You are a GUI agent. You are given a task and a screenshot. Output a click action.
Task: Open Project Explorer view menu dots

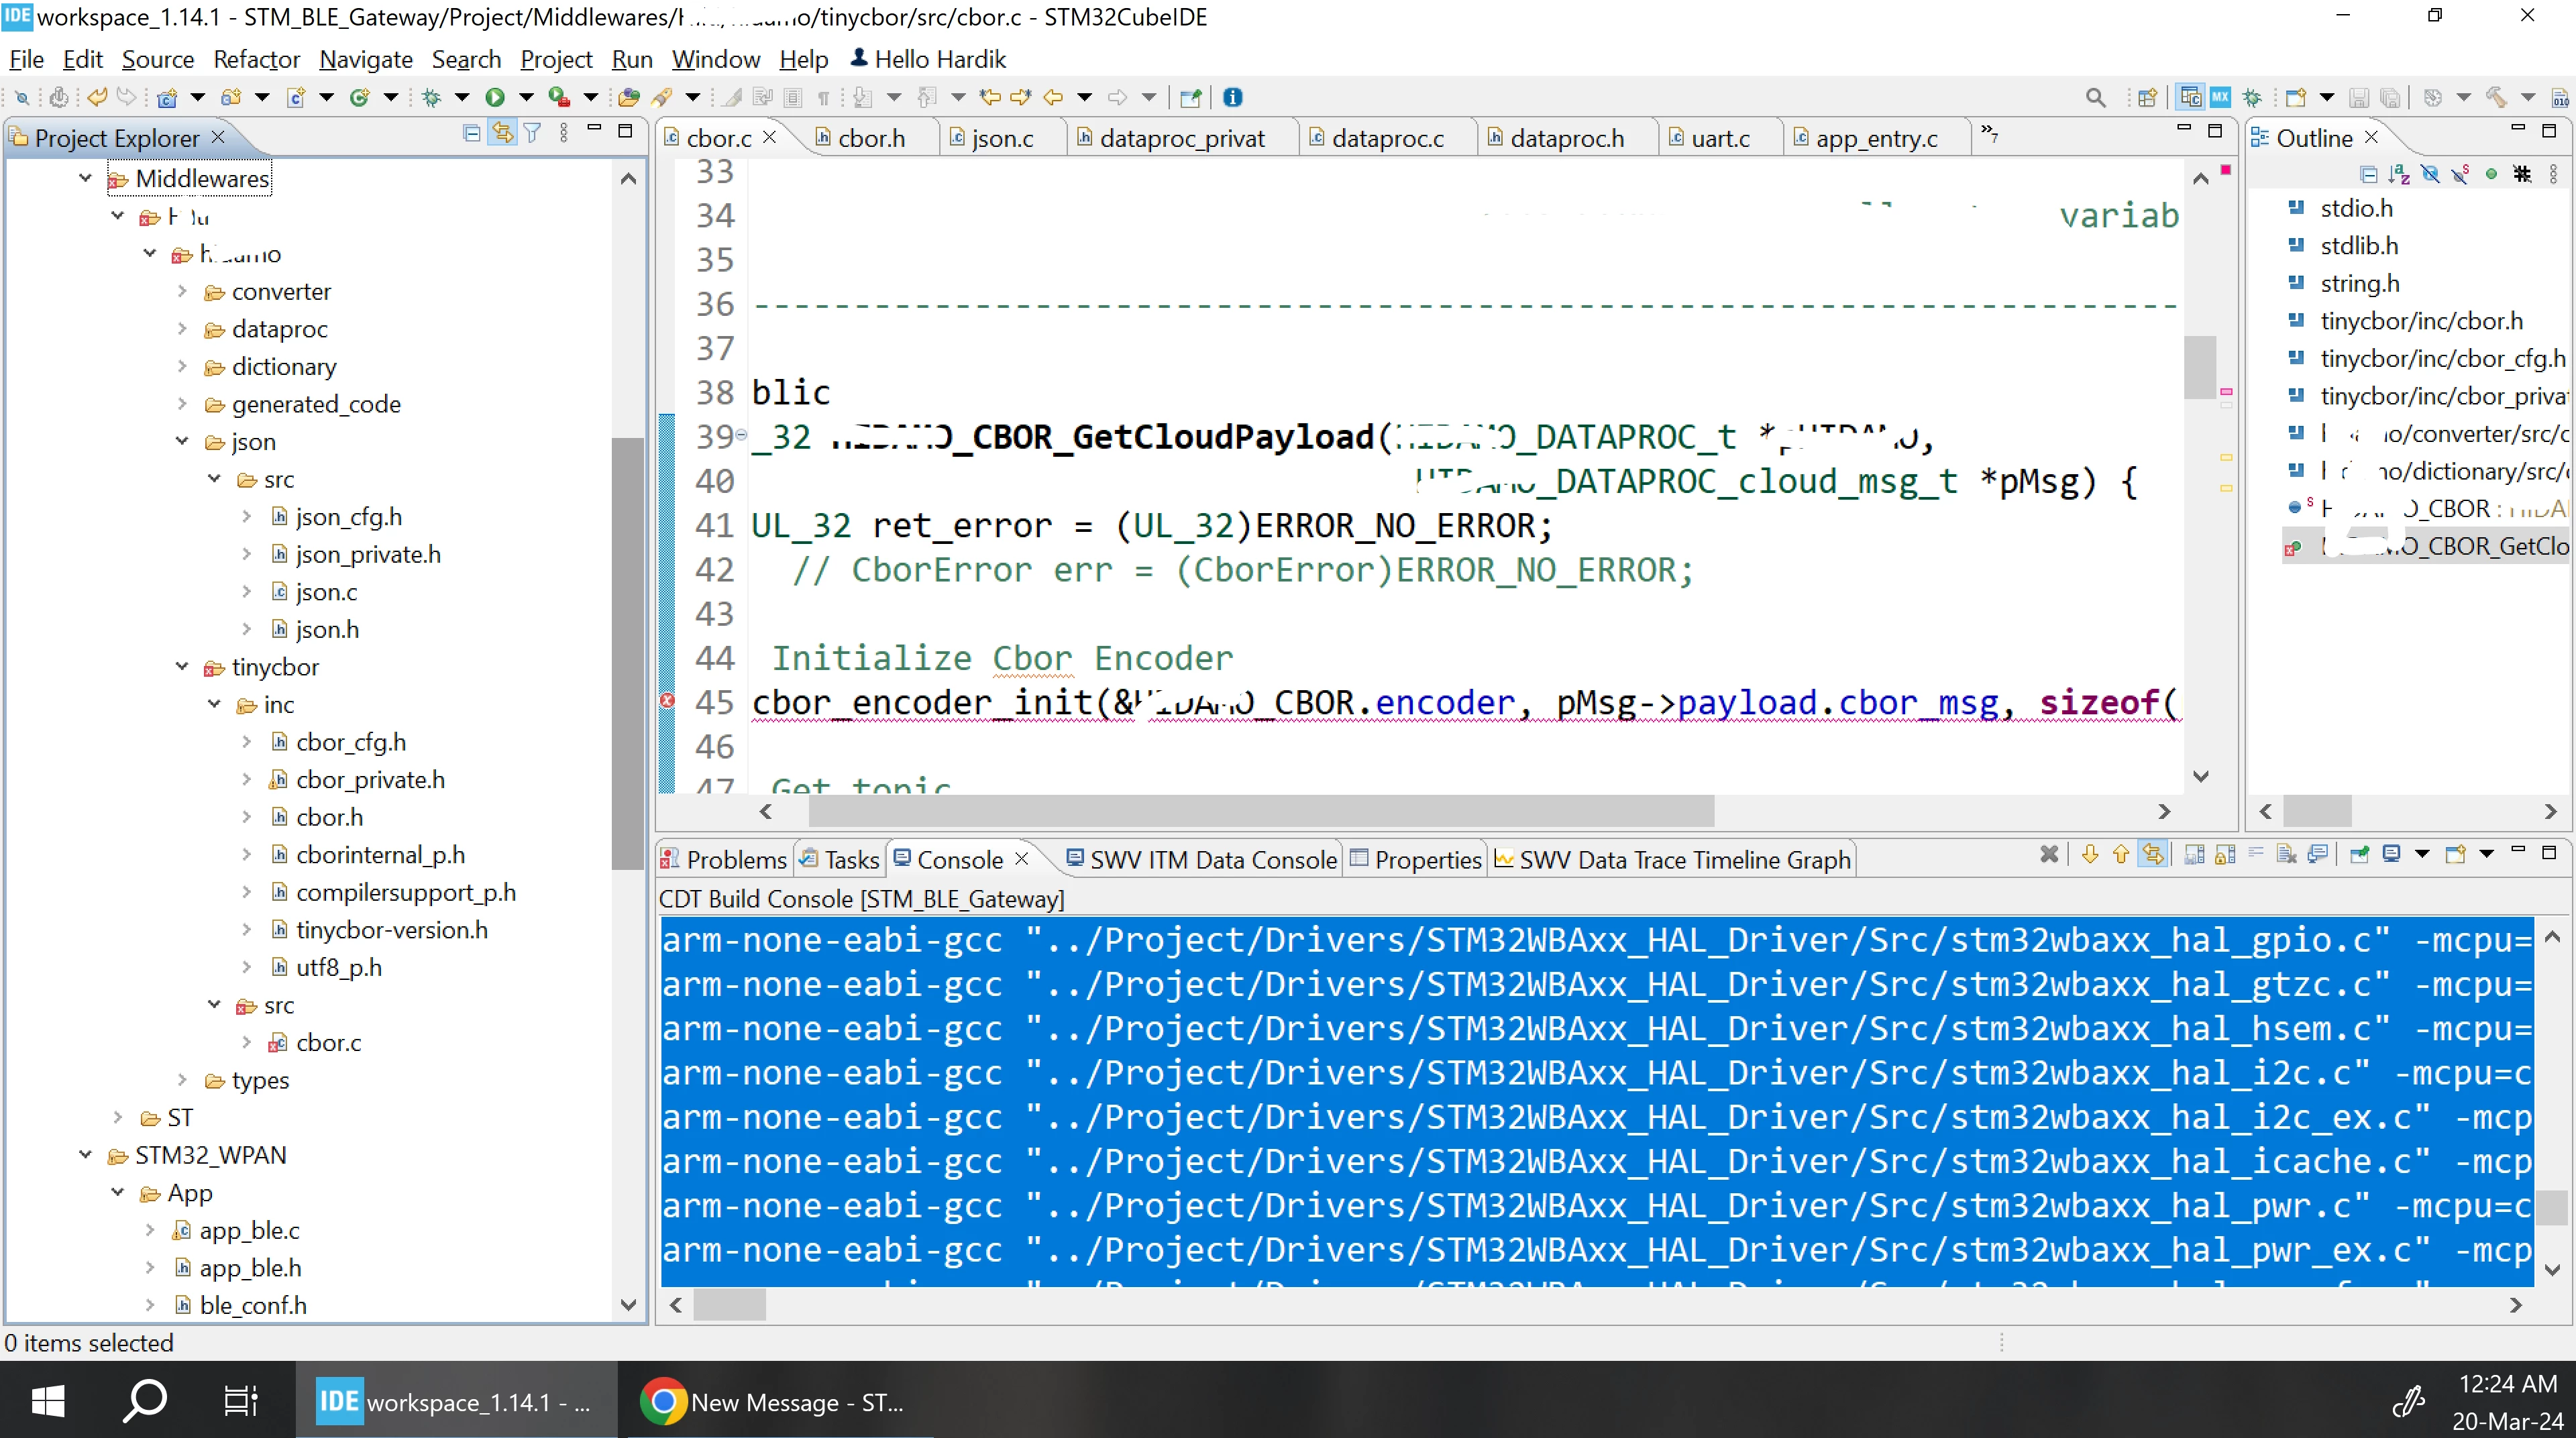click(564, 133)
